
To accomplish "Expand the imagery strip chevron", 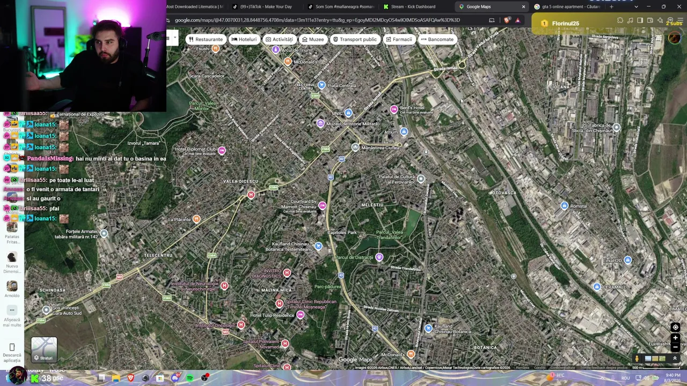I will [675, 358].
